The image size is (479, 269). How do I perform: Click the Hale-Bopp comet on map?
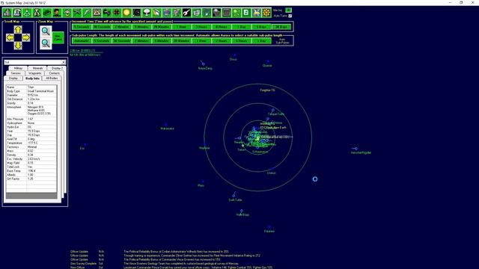point(241,211)
